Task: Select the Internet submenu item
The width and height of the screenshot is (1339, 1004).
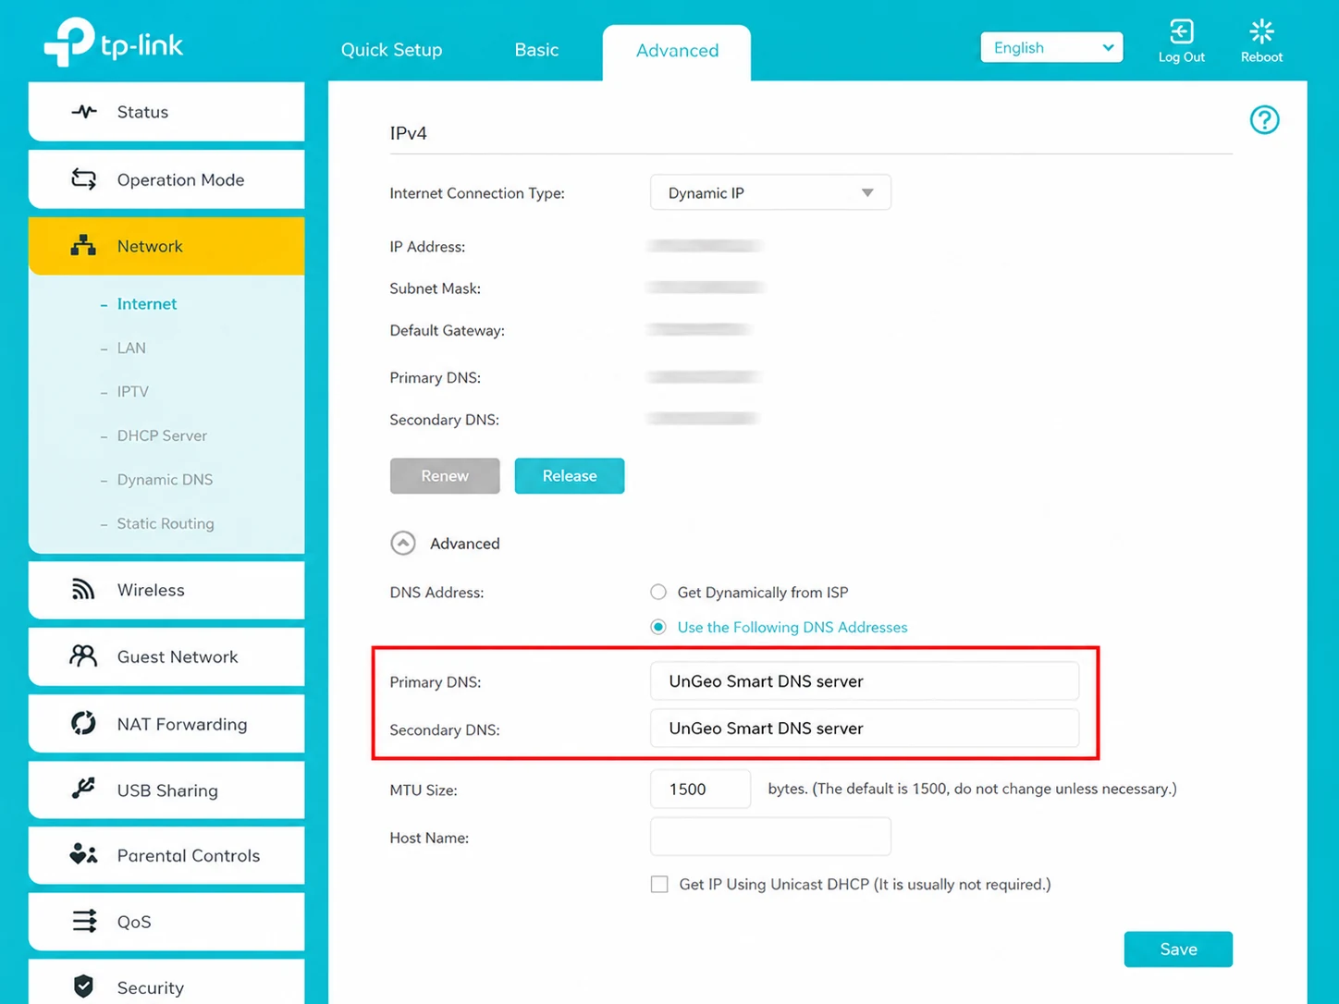Action: (147, 304)
